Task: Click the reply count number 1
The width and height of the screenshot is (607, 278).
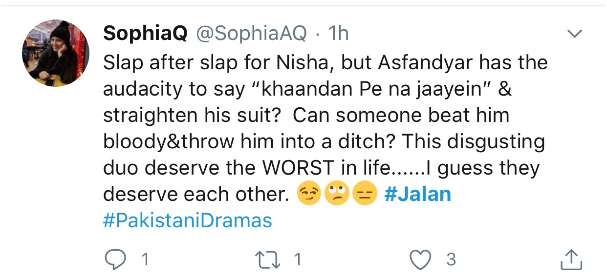Action: point(145,260)
